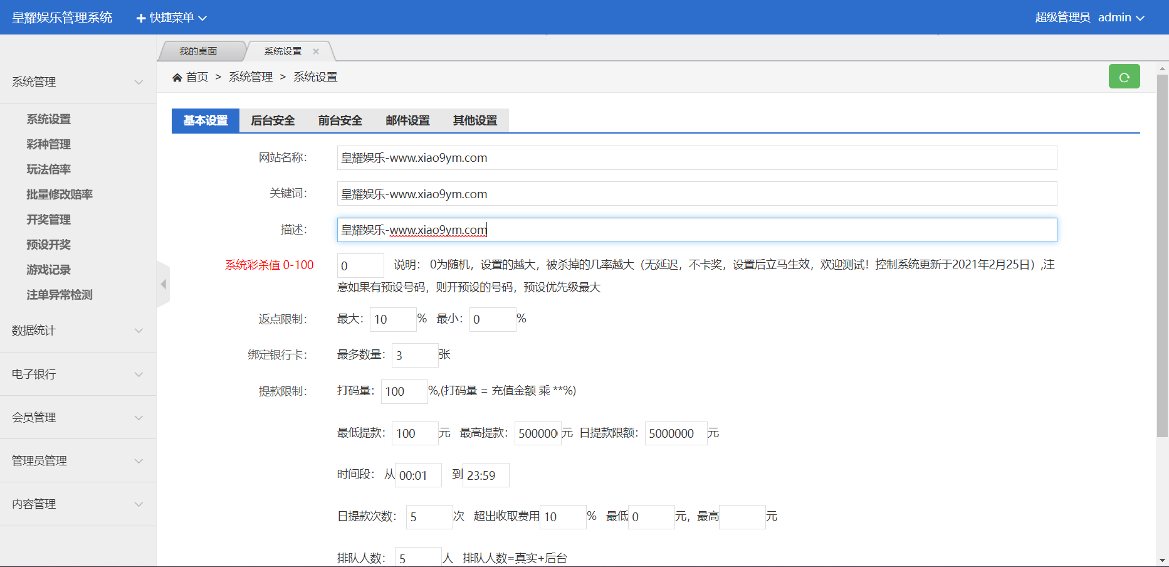Click the 日提款次数 input field
1169x567 pixels.
[429, 517]
